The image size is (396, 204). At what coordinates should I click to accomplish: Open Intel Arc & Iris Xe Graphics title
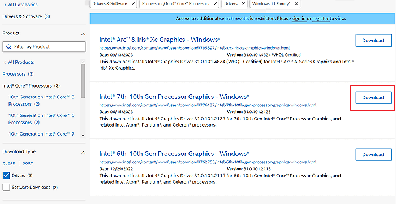coord(160,40)
